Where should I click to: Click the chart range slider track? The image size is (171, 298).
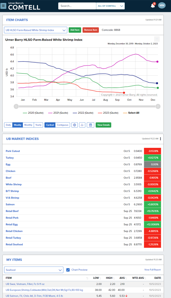coord(87,107)
